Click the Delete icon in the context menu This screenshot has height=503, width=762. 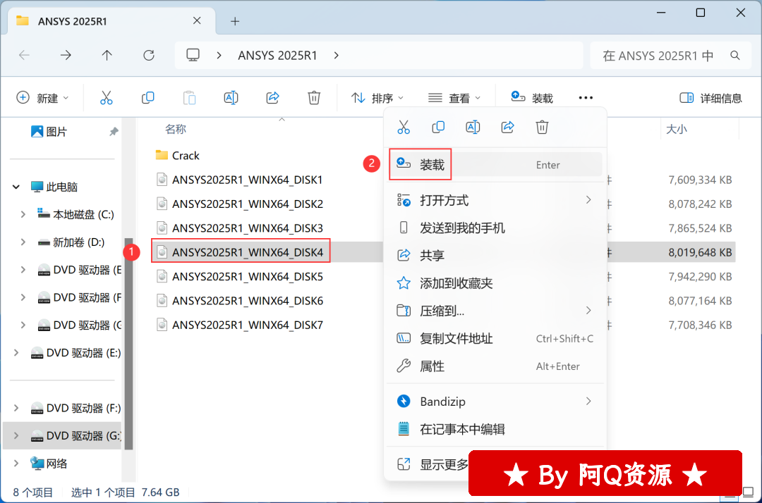542,128
